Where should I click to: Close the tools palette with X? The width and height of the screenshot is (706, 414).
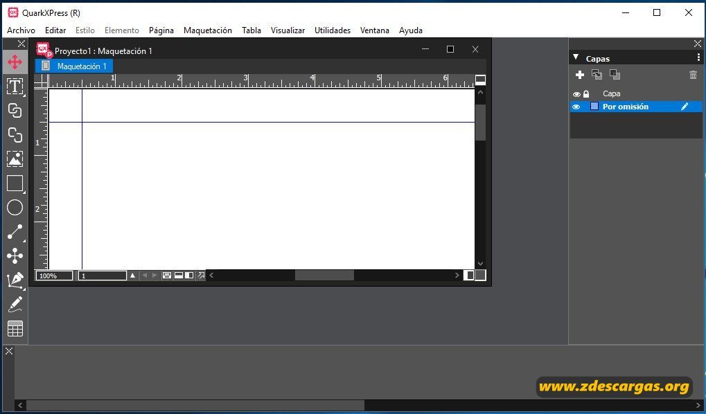[21, 44]
